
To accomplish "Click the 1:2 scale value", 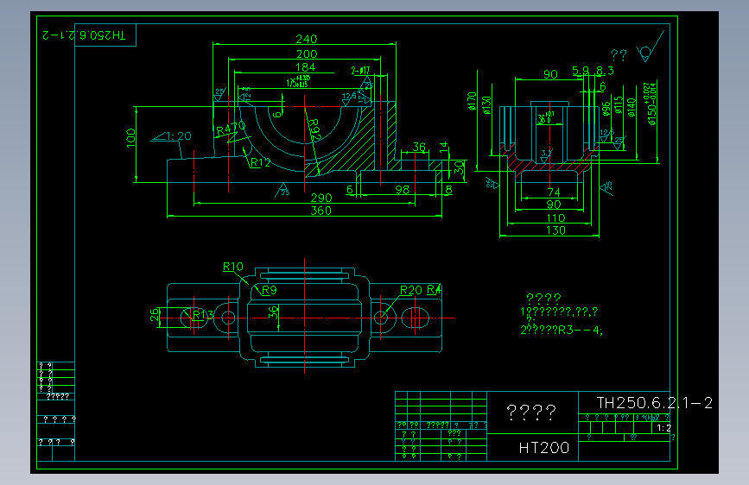I will (664, 428).
